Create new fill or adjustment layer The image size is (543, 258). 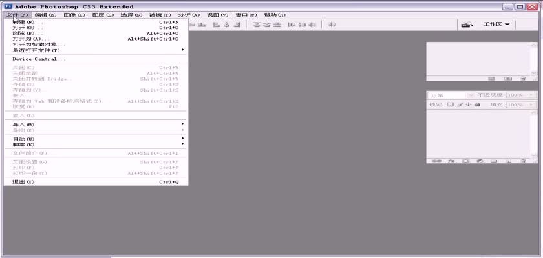pos(480,161)
